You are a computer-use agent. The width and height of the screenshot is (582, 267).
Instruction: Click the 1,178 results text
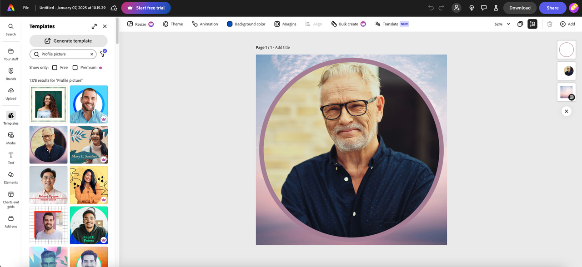(56, 80)
